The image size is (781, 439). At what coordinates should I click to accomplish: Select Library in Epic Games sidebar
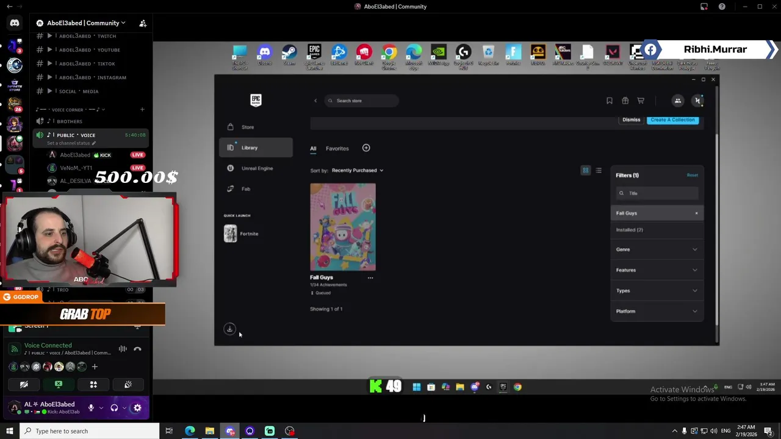coord(256,148)
